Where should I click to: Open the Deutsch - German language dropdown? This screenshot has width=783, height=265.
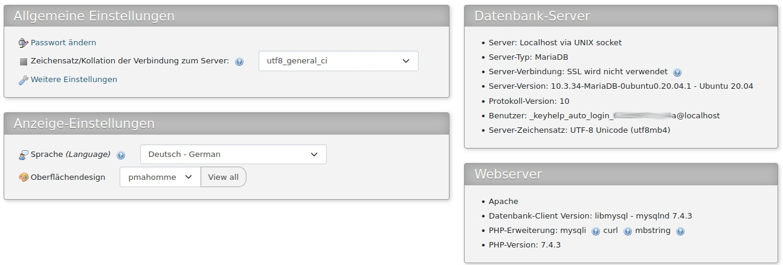click(x=233, y=155)
